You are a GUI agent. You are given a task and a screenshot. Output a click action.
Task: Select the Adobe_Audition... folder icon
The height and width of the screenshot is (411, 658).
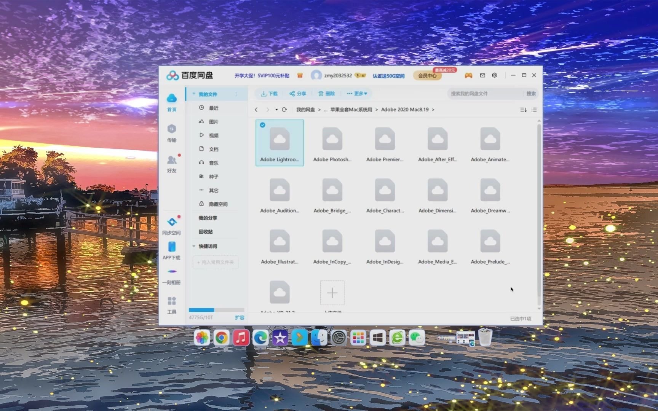280,190
